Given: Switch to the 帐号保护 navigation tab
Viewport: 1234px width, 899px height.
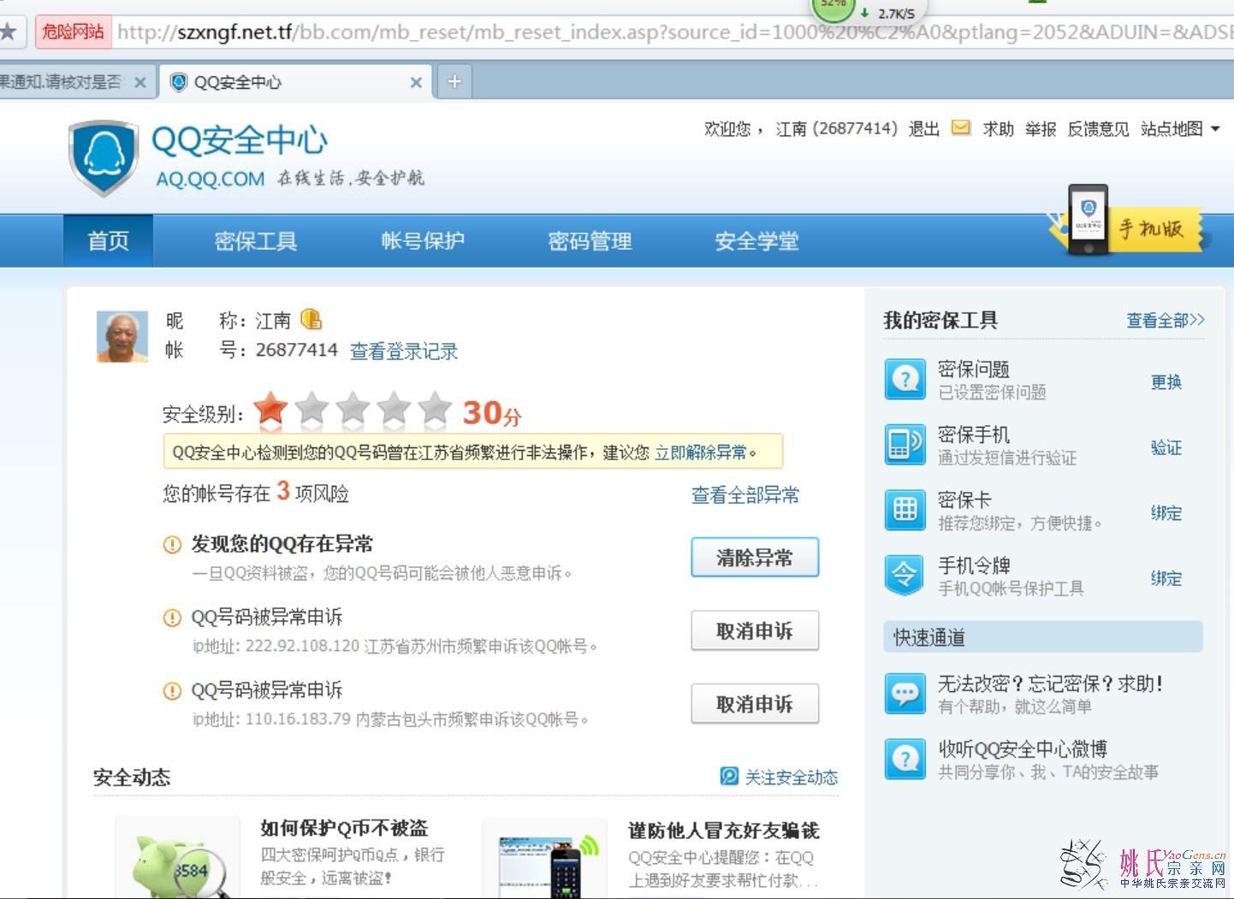Looking at the screenshot, I should (x=423, y=241).
